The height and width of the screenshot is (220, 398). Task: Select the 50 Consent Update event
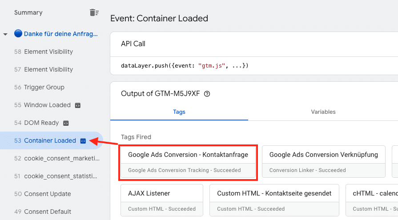click(47, 194)
